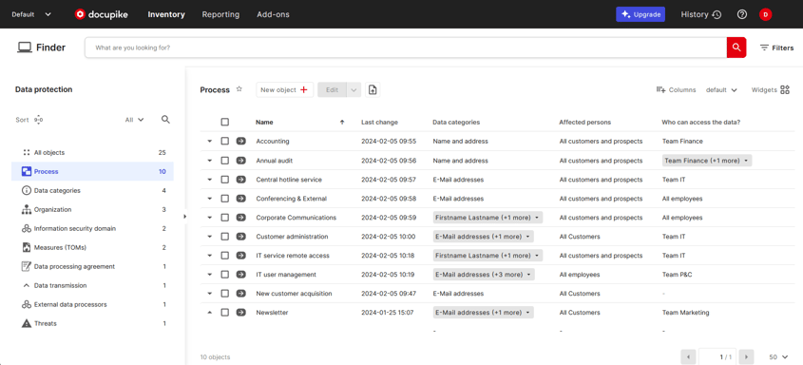Check the Corporate Communications checkbox
Viewport: 803px width, 365px height.
pyautogui.click(x=225, y=218)
